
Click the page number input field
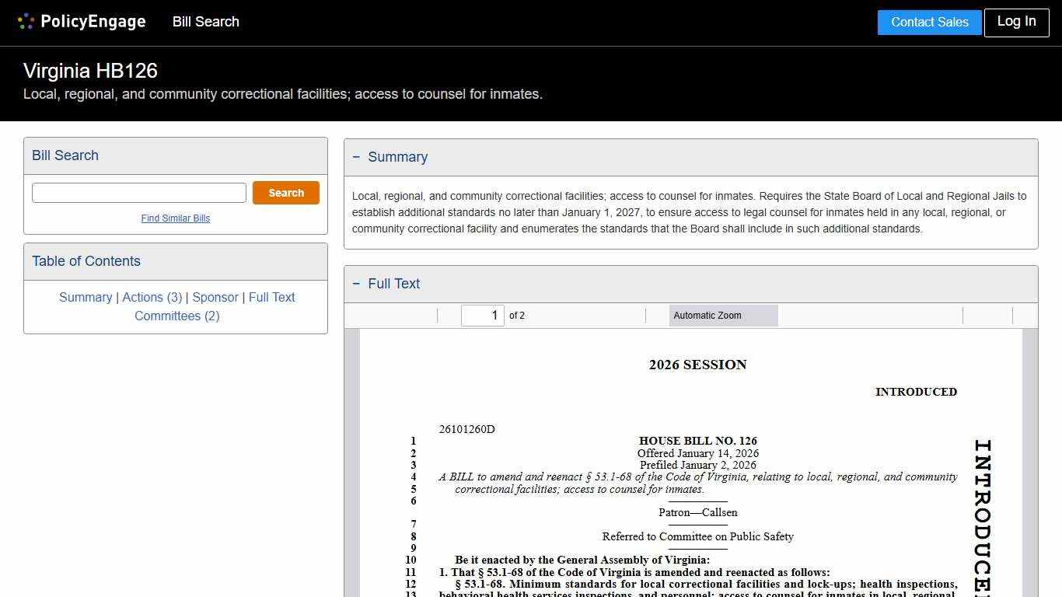tap(482, 316)
